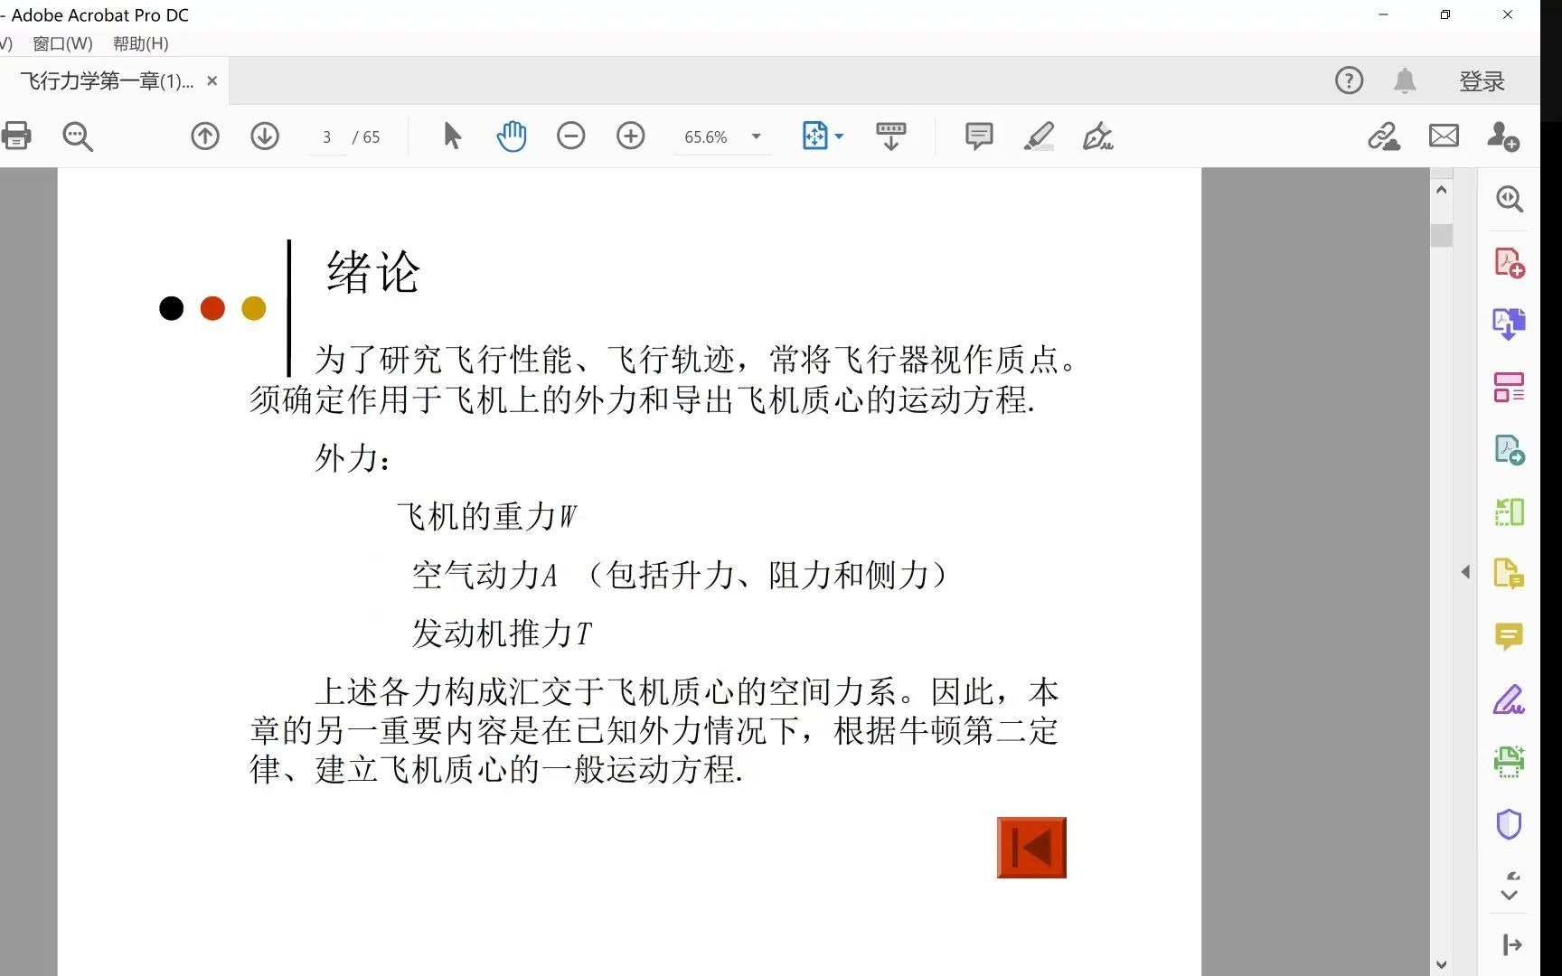Go to previous page arrow
Screen dimensions: 1562x976
[x=205, y=136]
